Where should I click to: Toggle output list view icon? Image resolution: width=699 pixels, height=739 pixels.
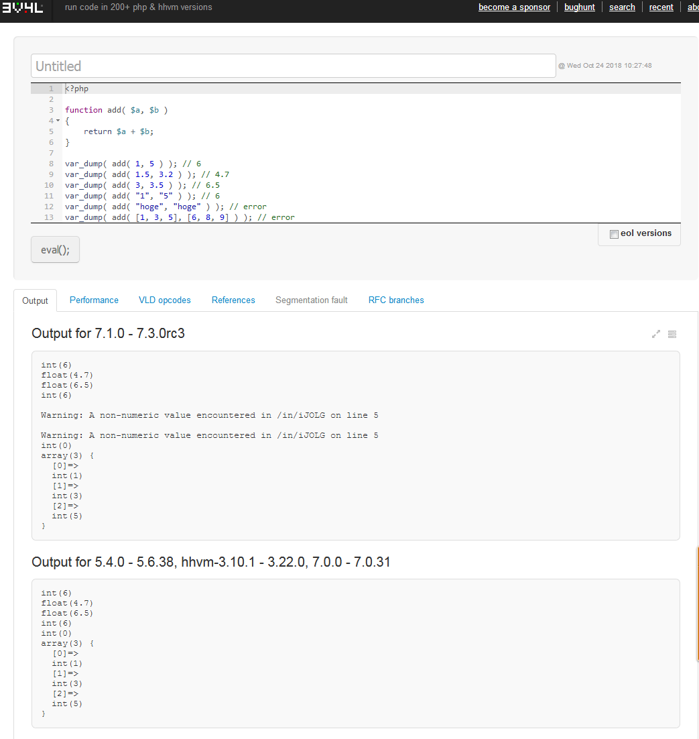(x=672, y=334)
